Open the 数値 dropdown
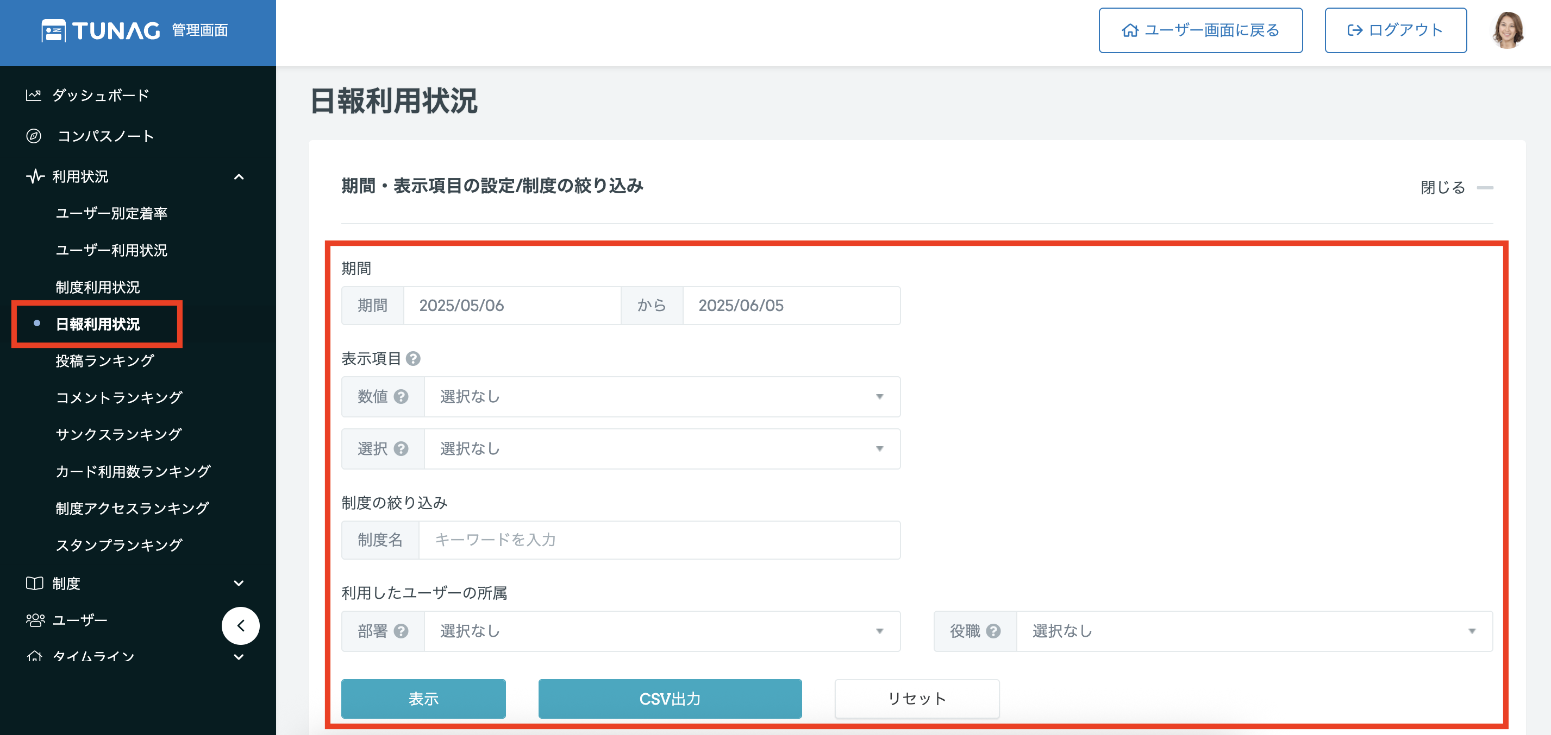Viewport: 1551px width, 735px height. [662, 396]
